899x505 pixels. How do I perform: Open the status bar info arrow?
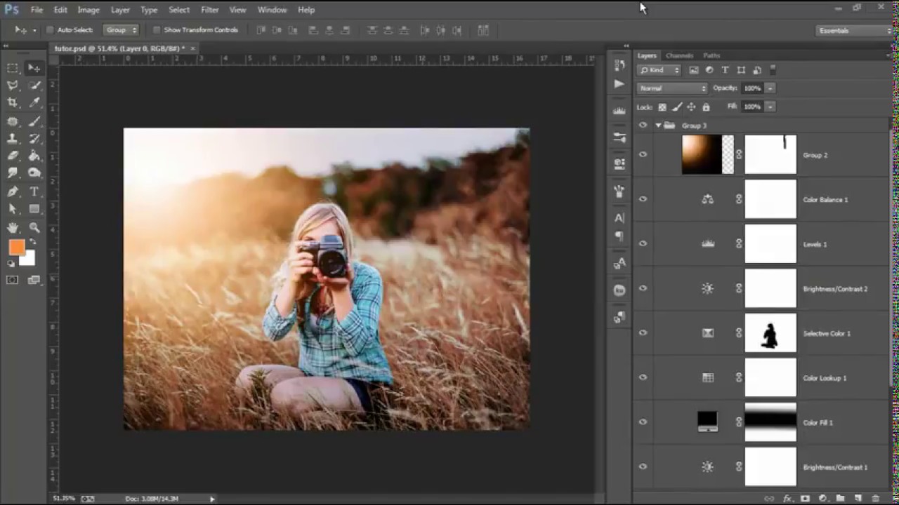(212, 499)
